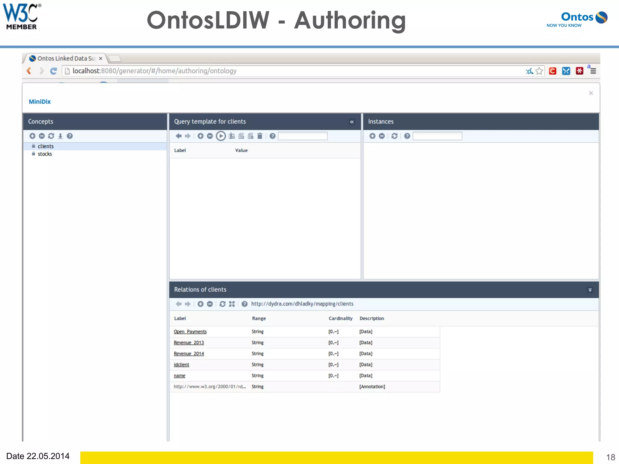Screen dimensions: 619x464
Task: Open help in the Concepts toolbar
Action: click(70, 136)
